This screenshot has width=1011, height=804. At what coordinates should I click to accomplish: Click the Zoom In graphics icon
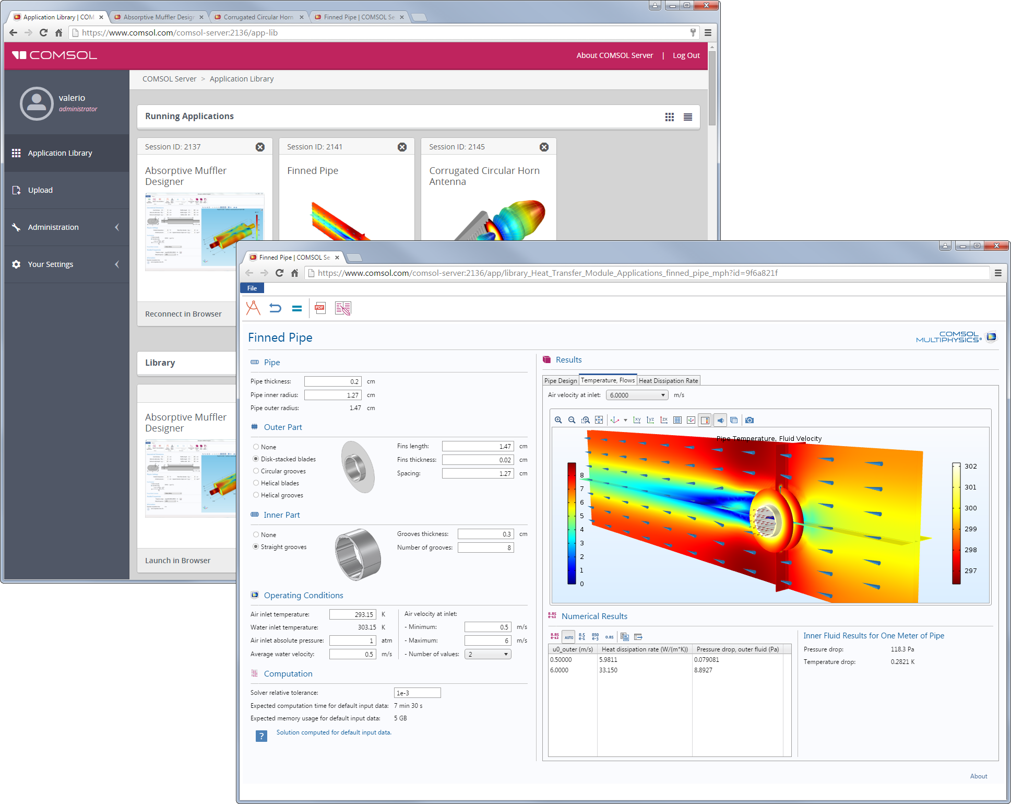pos(558,420)
